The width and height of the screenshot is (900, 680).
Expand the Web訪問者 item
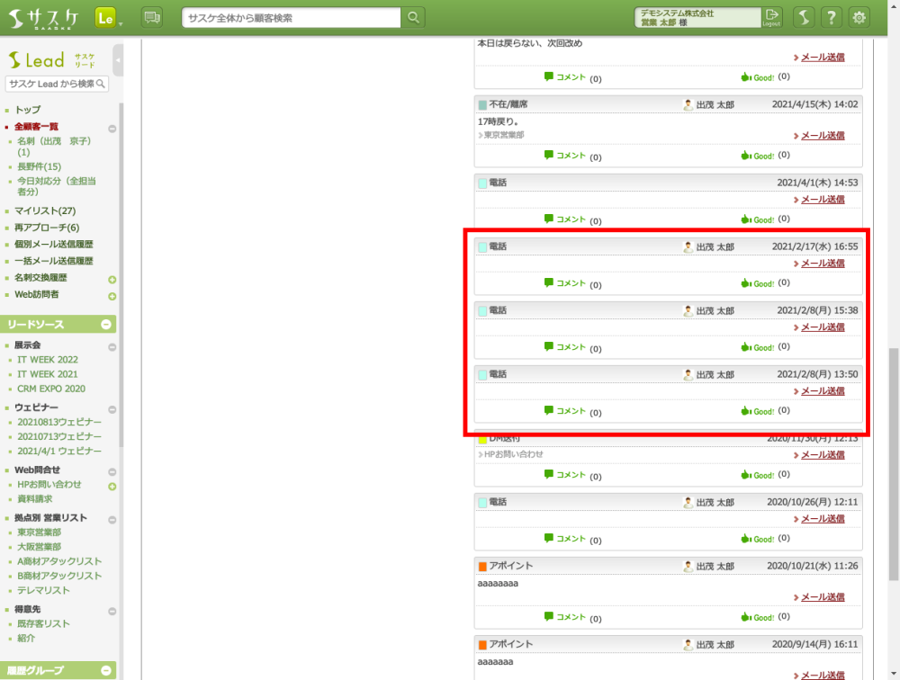112,296
